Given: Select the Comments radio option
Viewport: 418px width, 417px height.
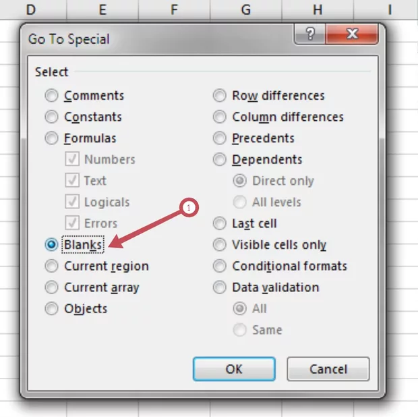Looking at the screenshot, I should point(52,96).
